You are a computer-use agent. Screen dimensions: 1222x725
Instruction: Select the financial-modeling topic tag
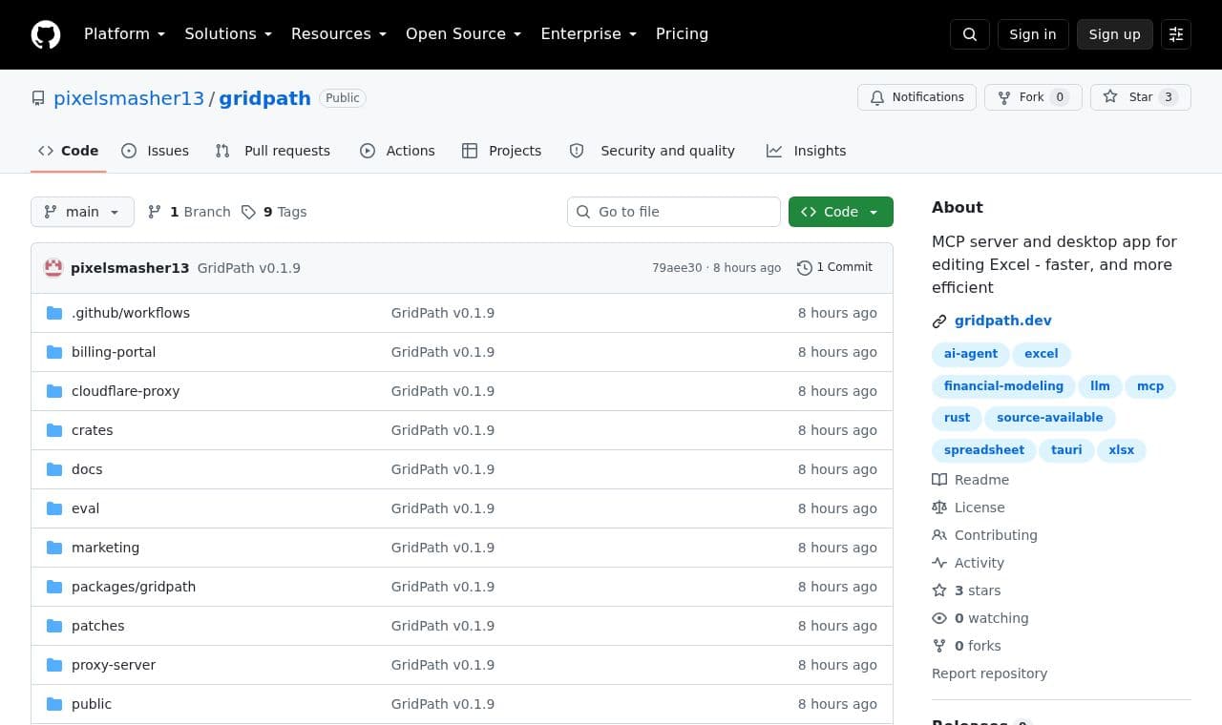click(x=1003, y=386)
